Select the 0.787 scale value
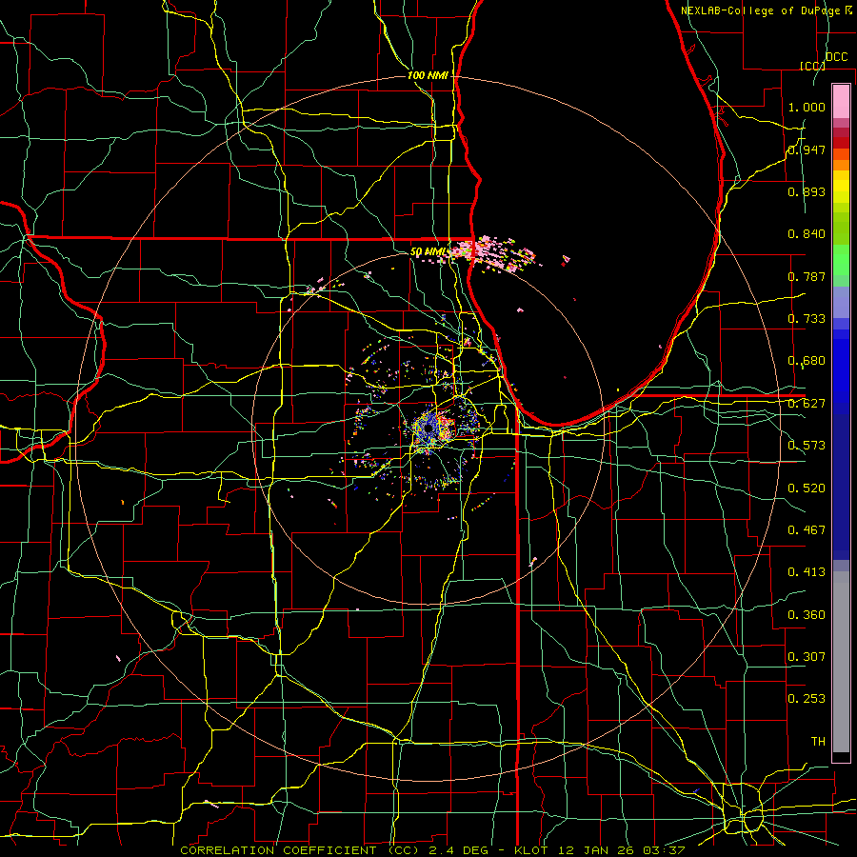This screenshot has height=857, width=857. (x=807, y=276)
